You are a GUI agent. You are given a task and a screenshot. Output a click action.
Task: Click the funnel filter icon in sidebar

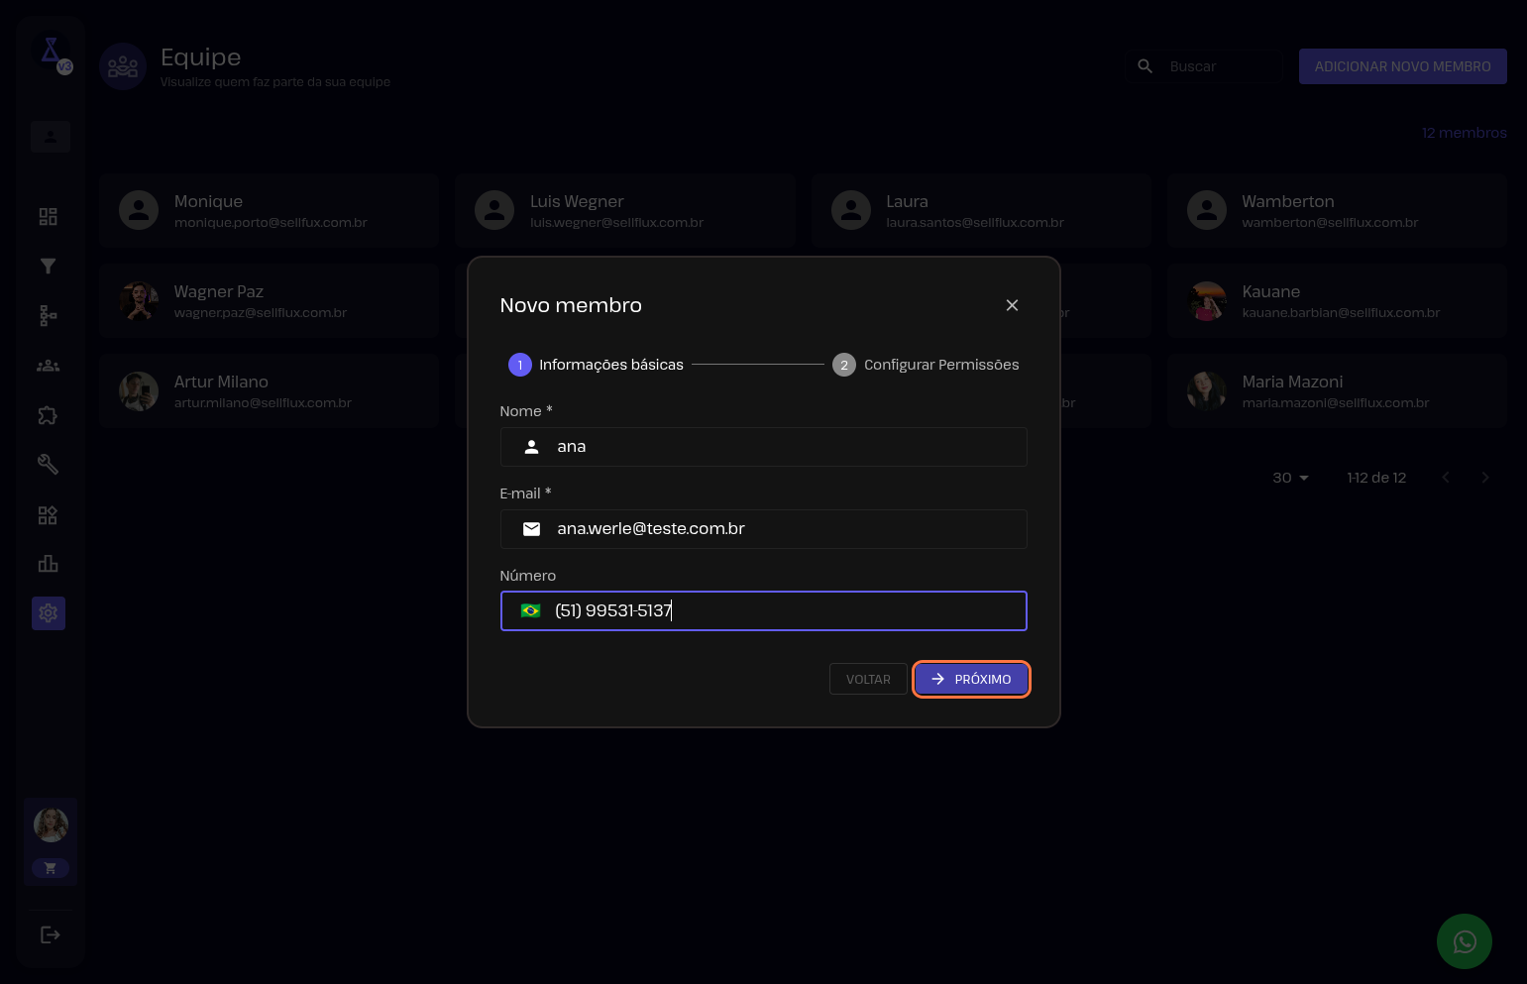point(48,266)
